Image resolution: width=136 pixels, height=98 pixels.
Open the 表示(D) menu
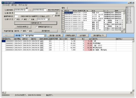click(14, 5)
